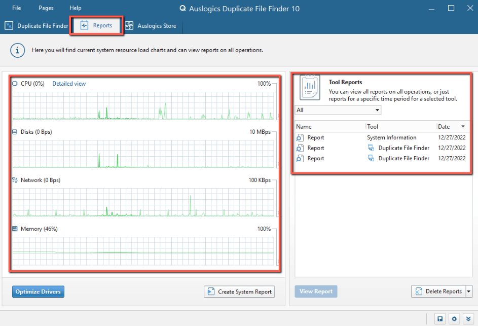The image size is (478, 326).
Task: Sort reports by Date column
Action: 453,127
